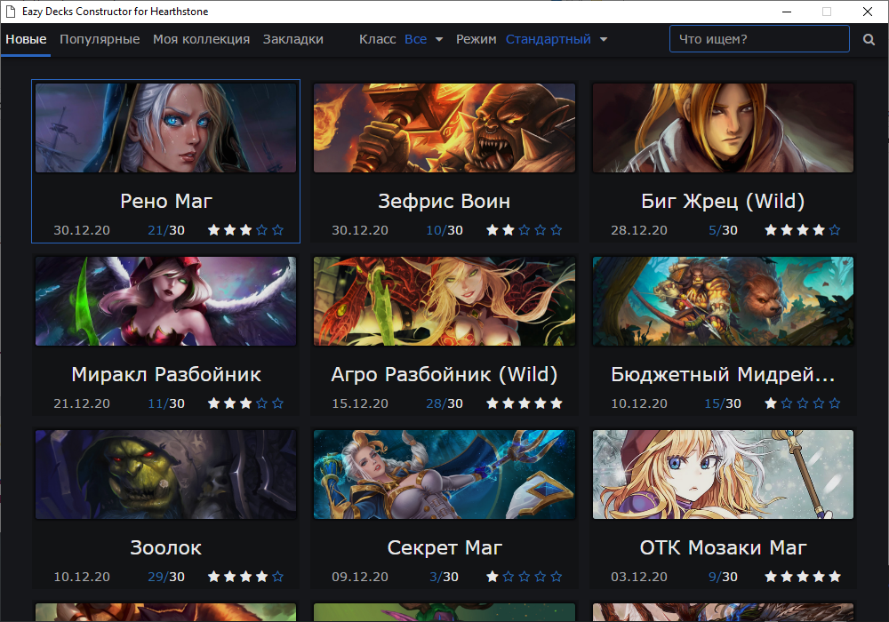
Task: Rate Рено Маг five stars
Action: [277, 230]
